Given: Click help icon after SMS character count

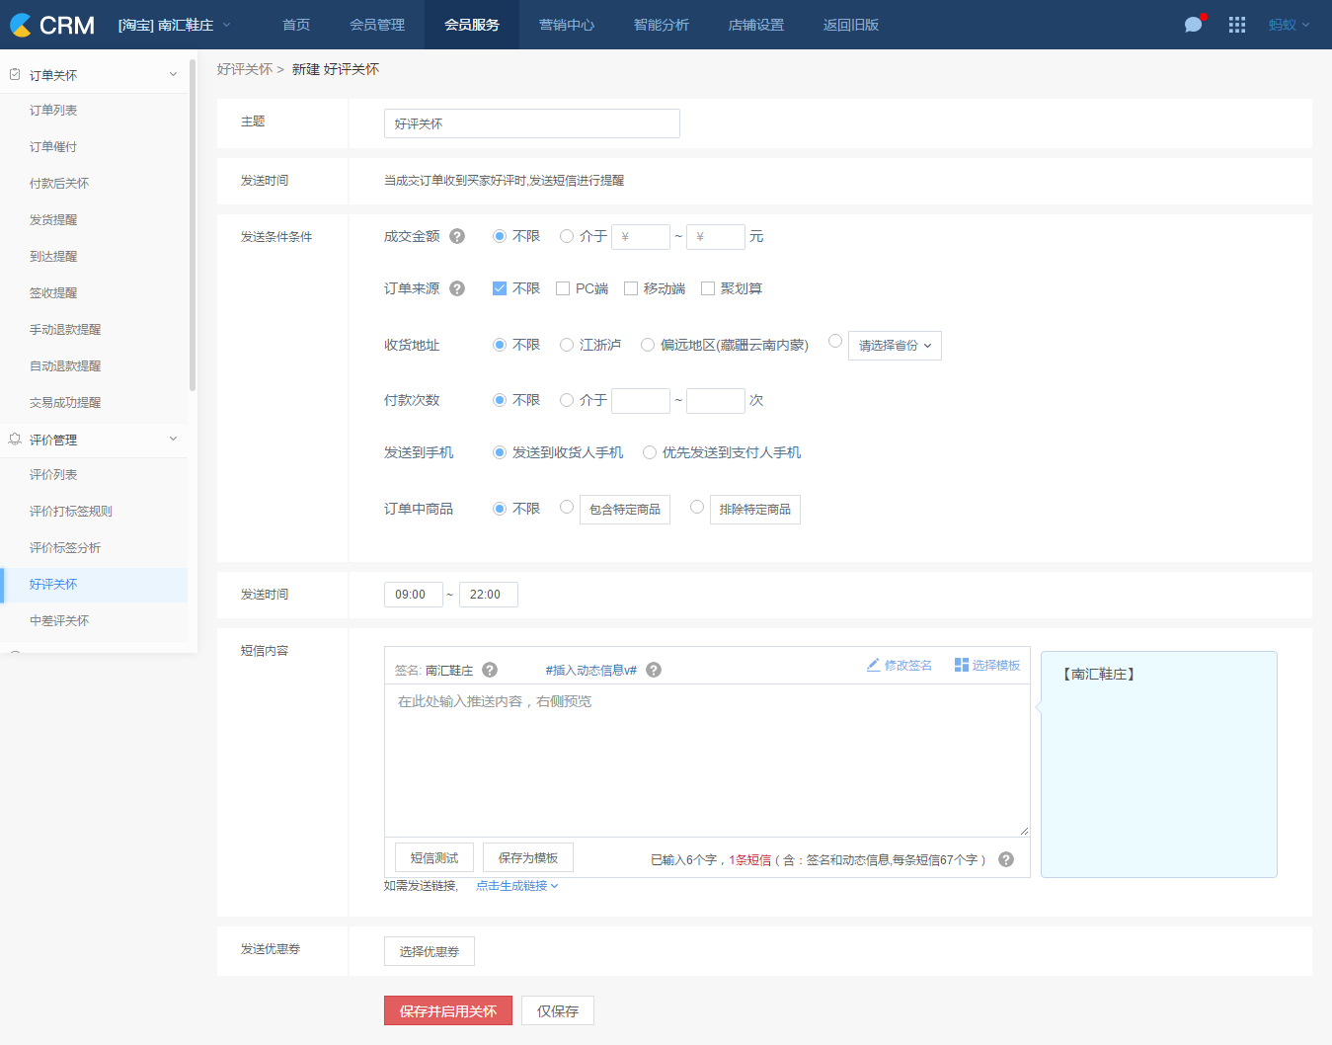Looking at the screenshot, I should tap(1006, 859).
